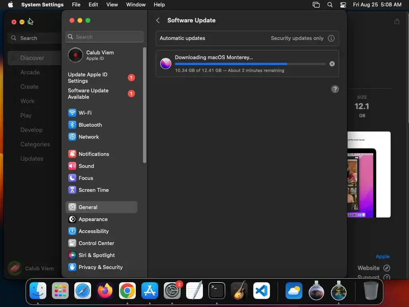Open TextEdit from the Dock
The image size is (409, 307).
tap(195, 291)
